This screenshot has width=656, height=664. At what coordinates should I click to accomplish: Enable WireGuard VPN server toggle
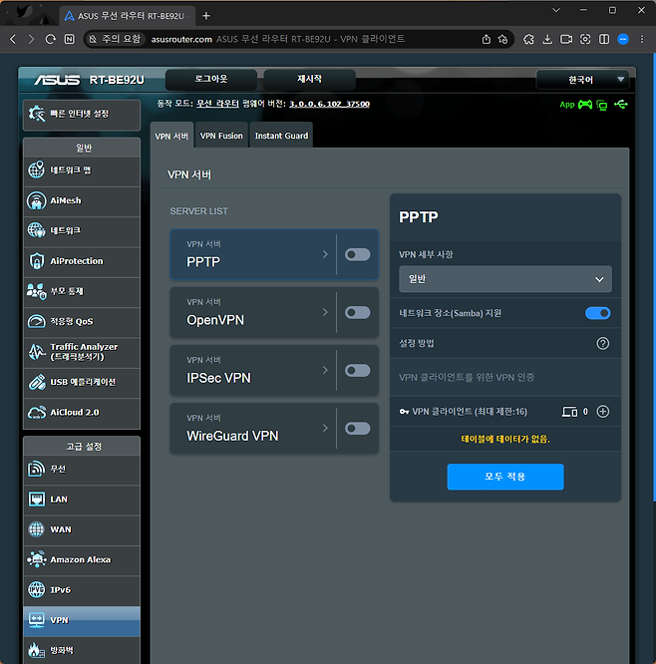point(357,429)
